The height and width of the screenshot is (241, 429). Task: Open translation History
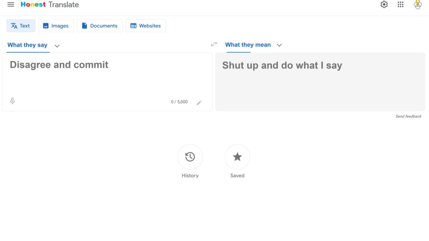coord(190,157)
